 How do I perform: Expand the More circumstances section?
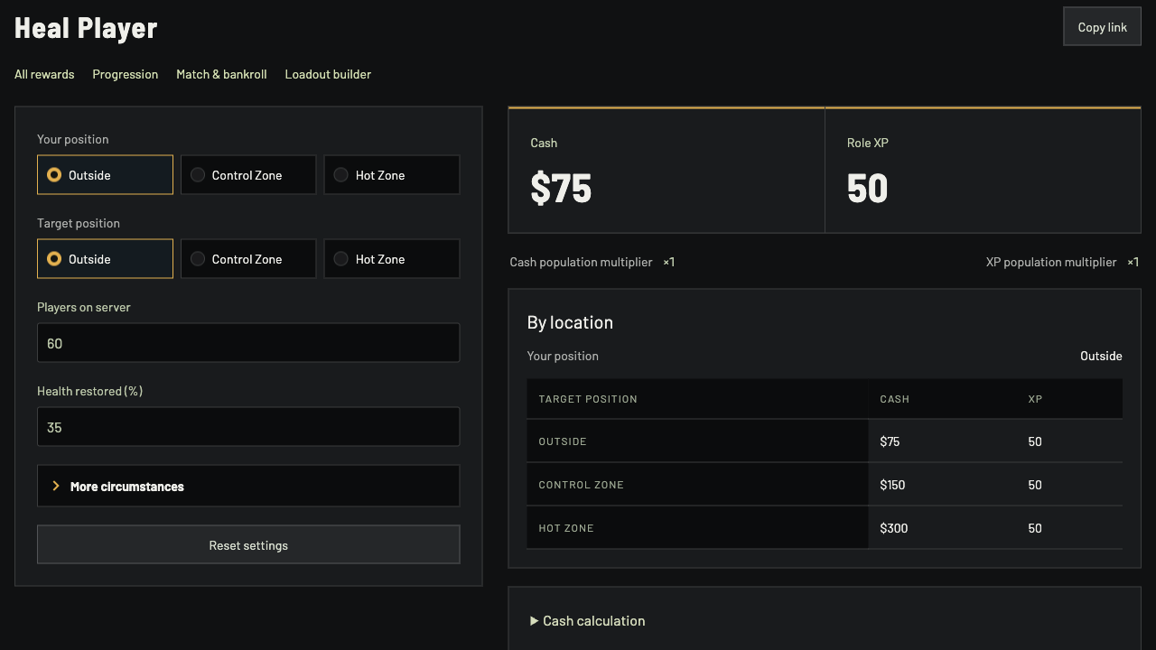248,487
